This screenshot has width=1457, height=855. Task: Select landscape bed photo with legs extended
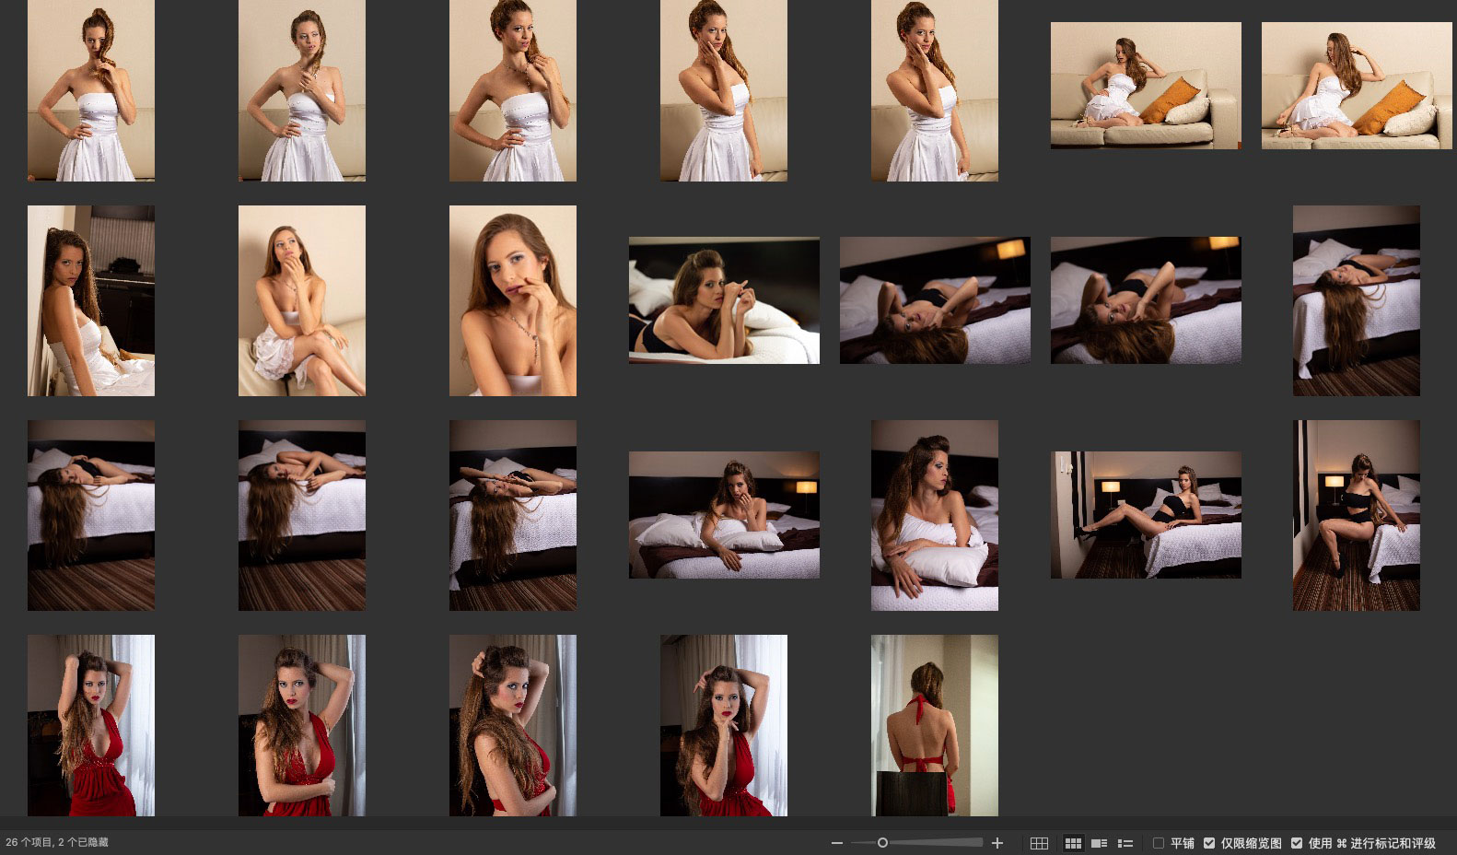(1145, 515)
